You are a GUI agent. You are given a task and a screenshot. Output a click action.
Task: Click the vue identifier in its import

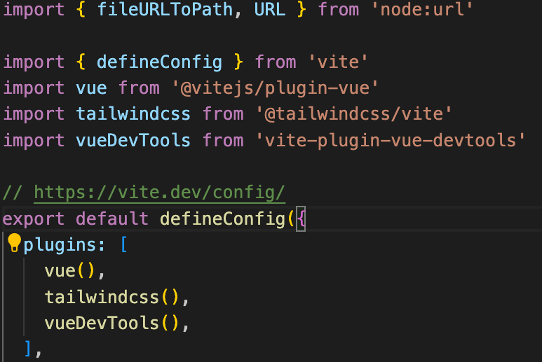[x=91, y=88]
